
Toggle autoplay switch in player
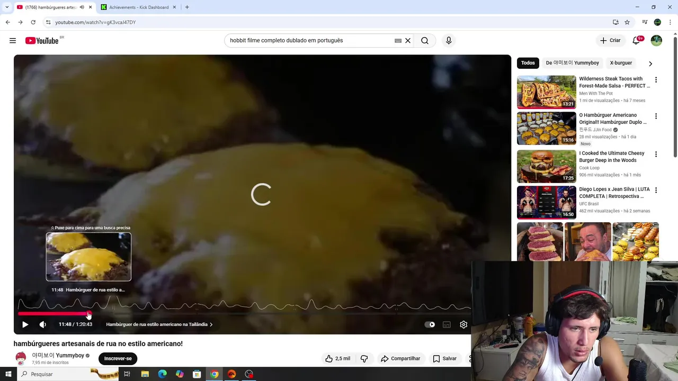(430, 324)
